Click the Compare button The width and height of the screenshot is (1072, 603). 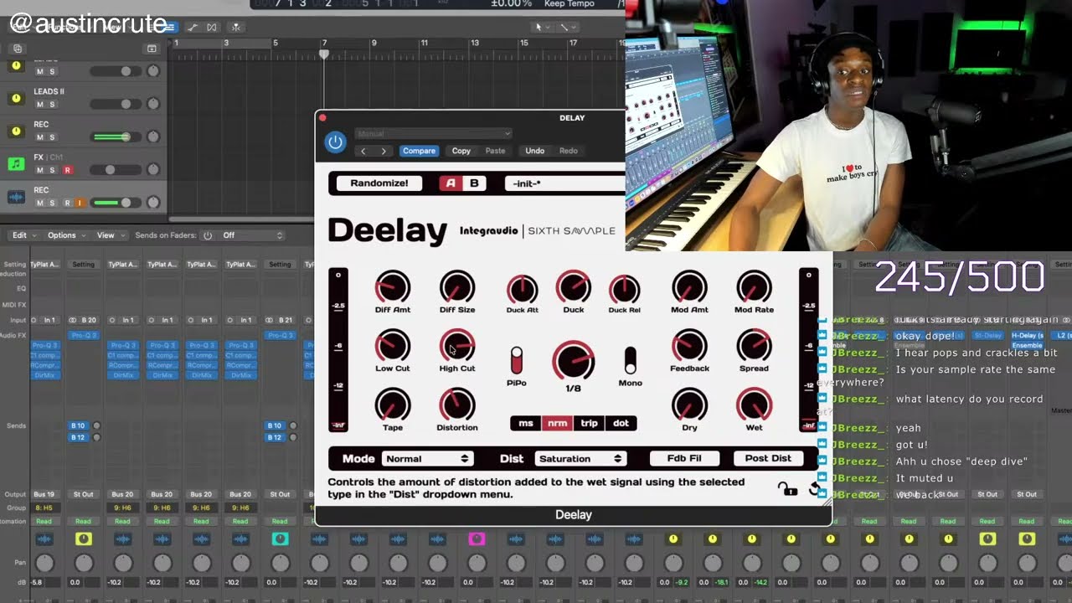(x=419, y=151)
